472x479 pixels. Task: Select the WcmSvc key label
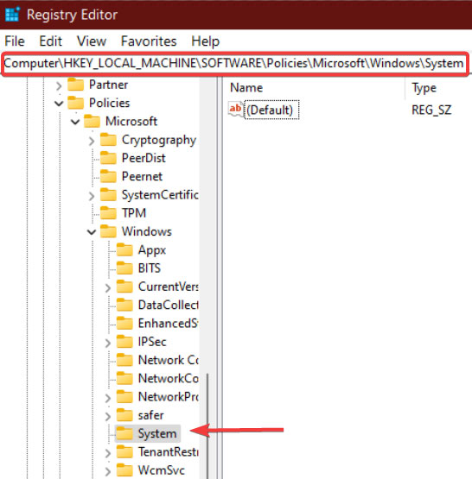[x=161, y=470]
